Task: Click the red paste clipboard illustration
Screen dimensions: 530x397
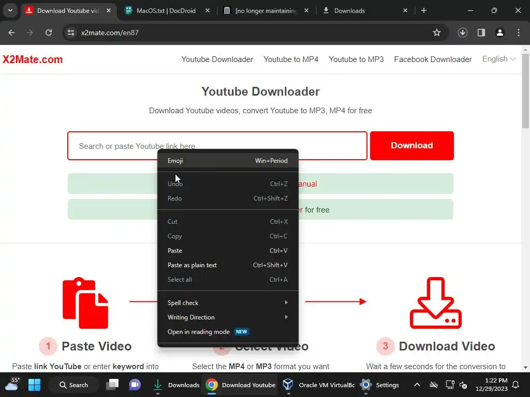Action: pos(85,303)
